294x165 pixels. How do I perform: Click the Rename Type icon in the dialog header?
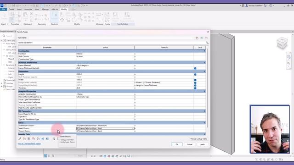(x=202, y=38)
